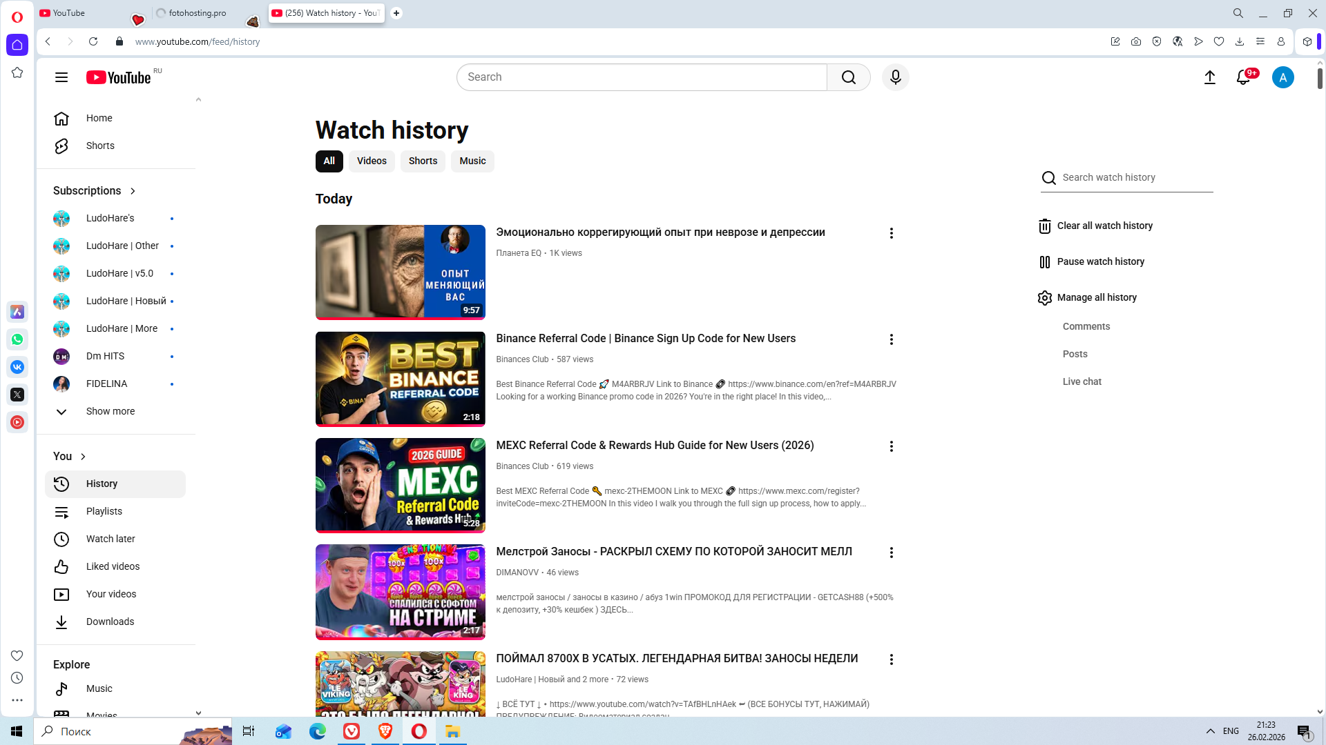The image size is (1326, 745).
Task: Open the MEXC Referral Code video thumbnail
Action: [400, 486]
